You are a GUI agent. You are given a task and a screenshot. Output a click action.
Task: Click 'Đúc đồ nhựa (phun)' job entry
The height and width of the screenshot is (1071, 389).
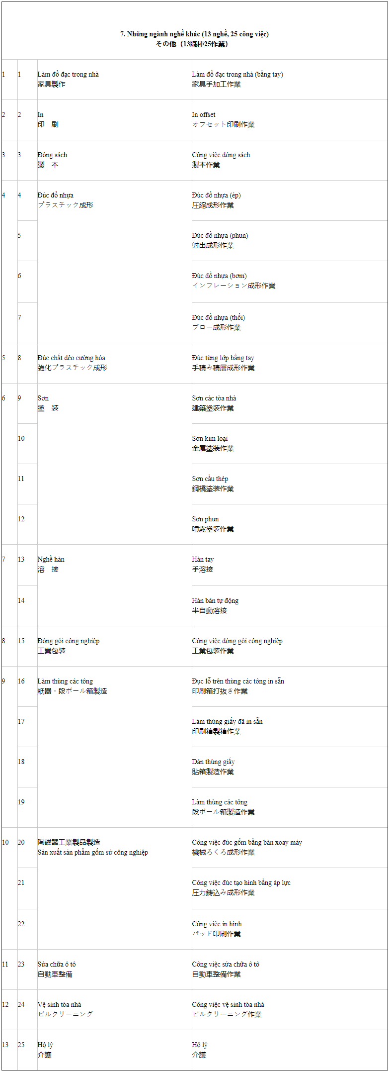point(220,235)
